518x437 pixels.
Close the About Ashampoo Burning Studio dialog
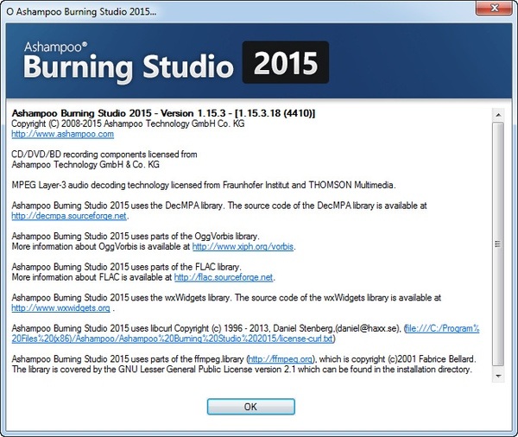[494, 8]
